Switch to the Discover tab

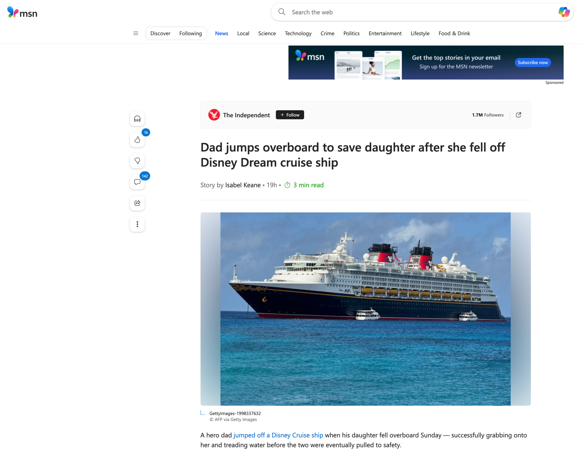160,33
